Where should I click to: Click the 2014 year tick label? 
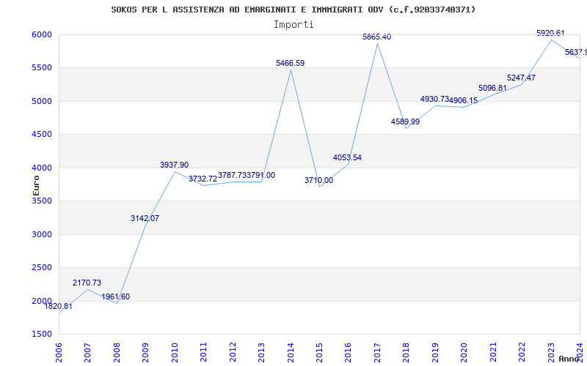pyautogui.click(x=291, y=352)
